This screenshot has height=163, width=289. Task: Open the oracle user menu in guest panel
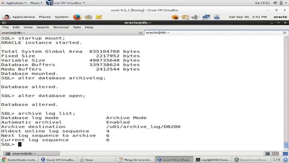tap(280, 17)
